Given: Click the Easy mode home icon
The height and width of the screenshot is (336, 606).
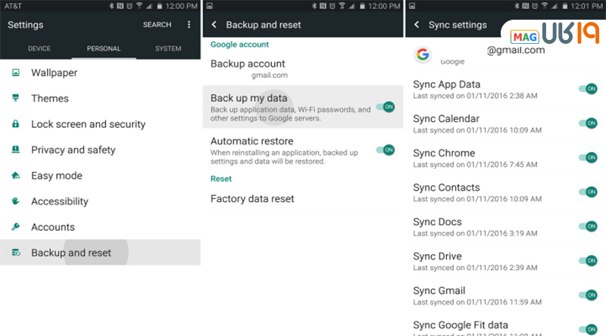Looking at the screenshot, I should (x=15, y=176).
